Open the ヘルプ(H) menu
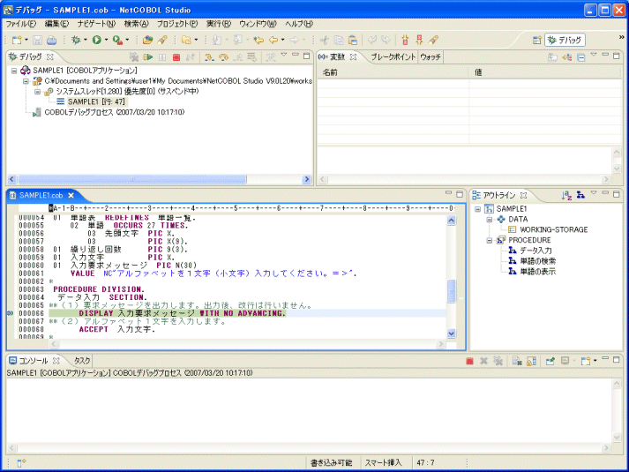629x472 pixels. point(299,24)
